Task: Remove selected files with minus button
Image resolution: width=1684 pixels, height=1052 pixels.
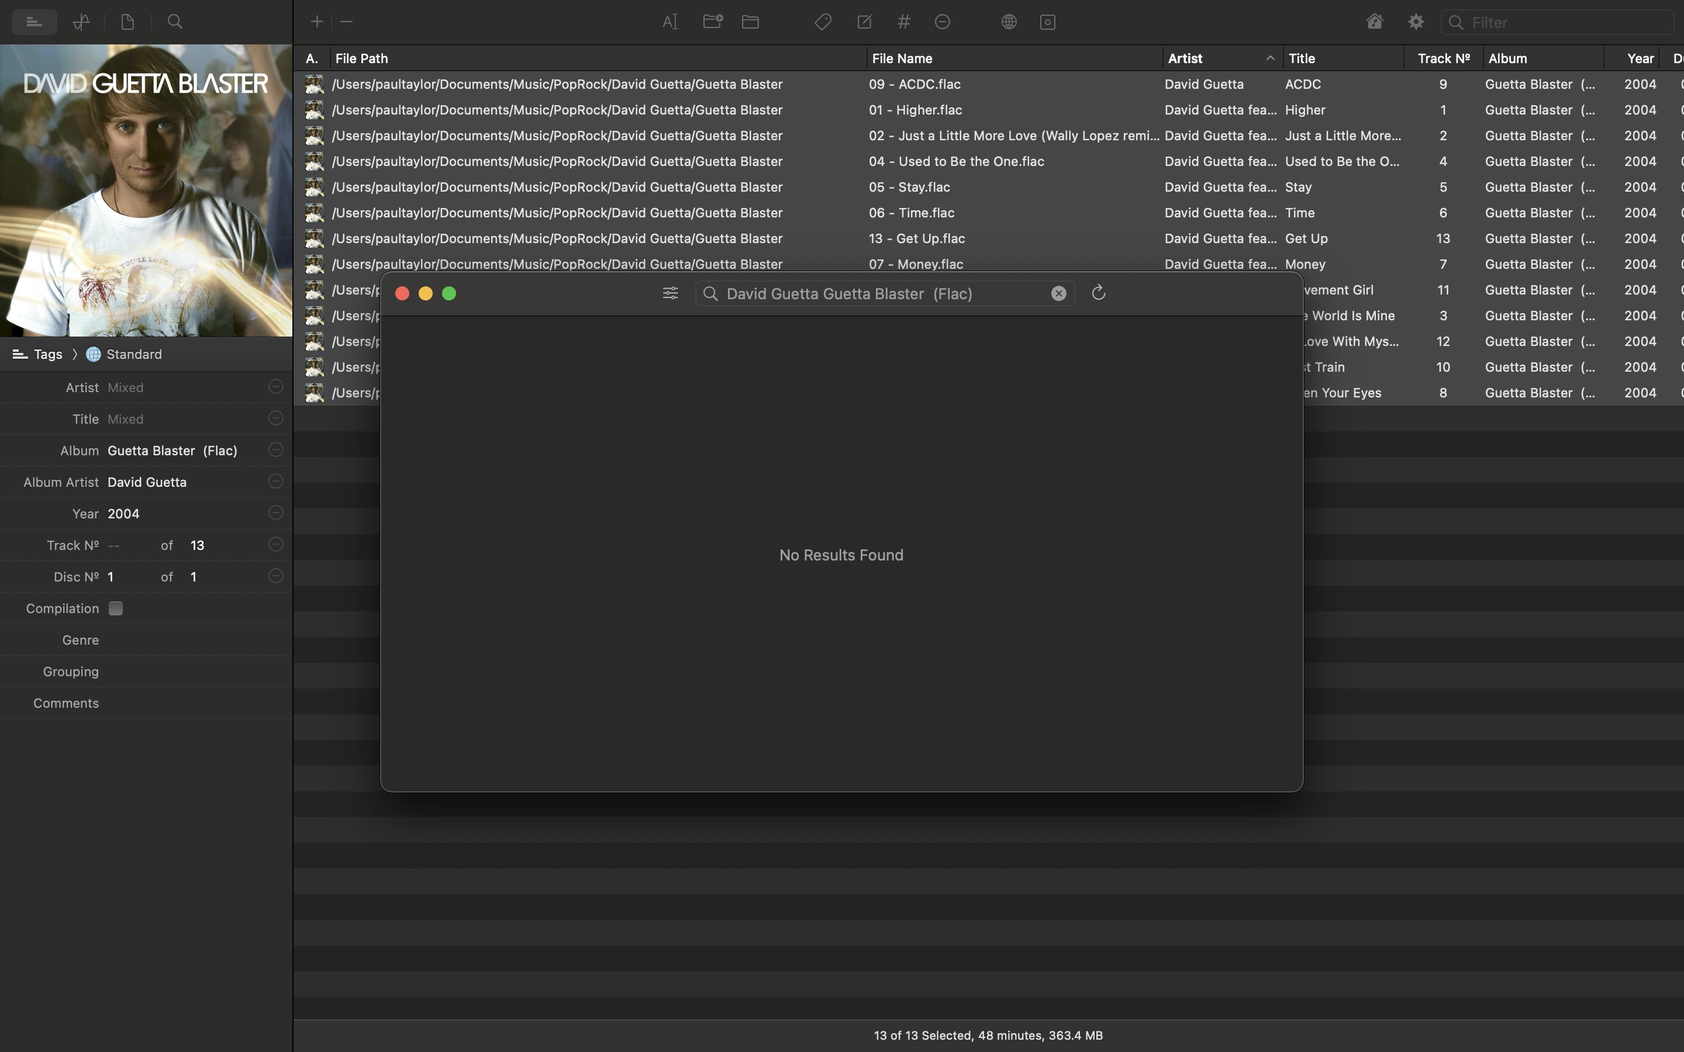Action: point(347,22)
